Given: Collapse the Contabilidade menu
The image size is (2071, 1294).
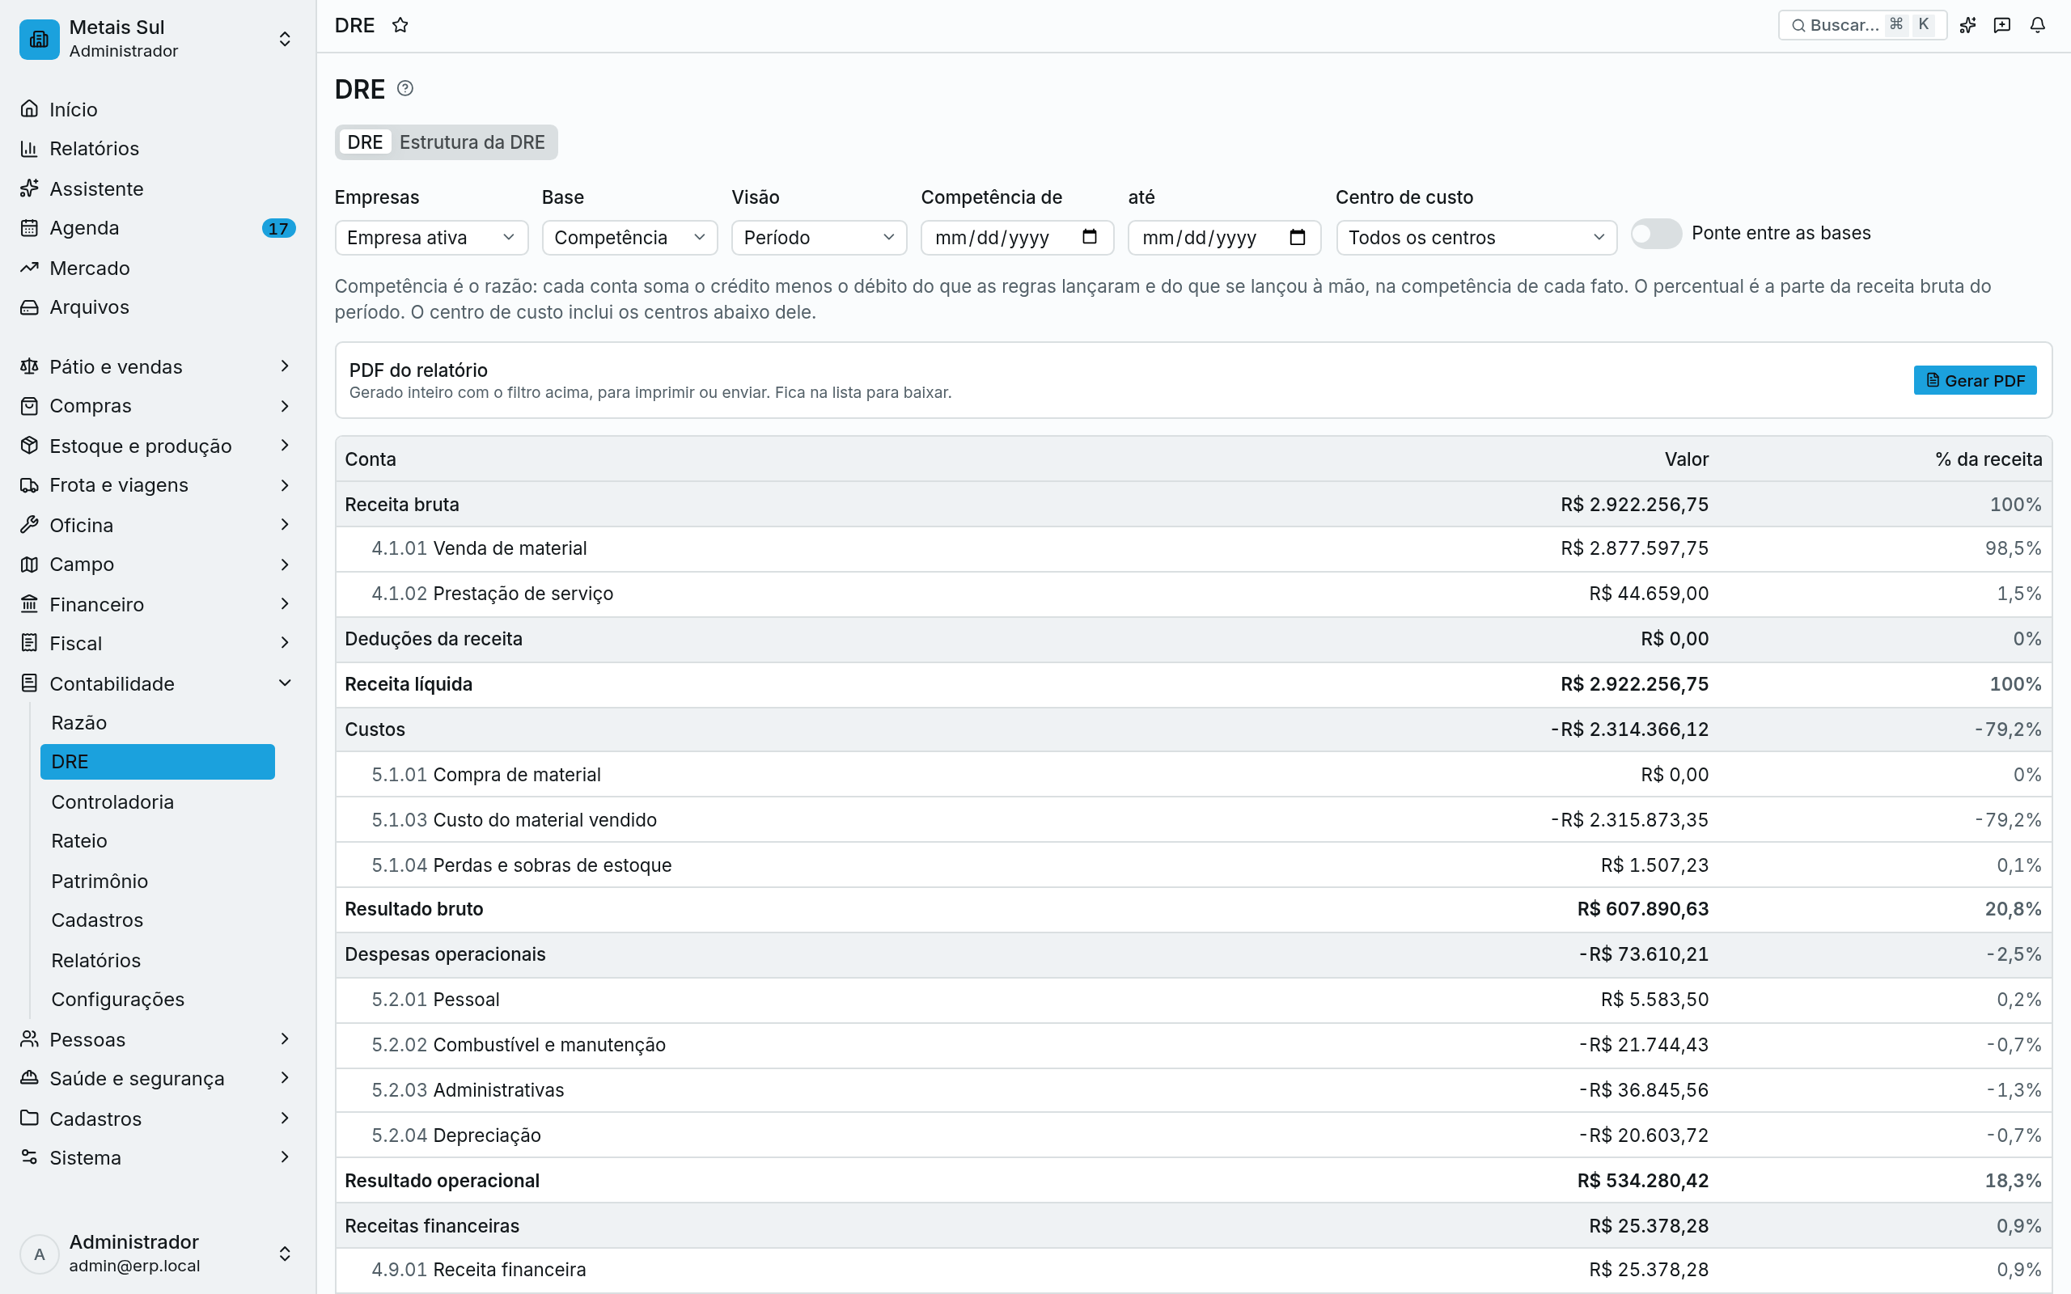Looking at the screenshot, I should point(158,683).
